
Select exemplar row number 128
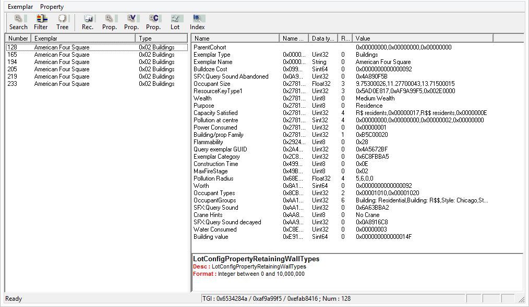point(97,47)
